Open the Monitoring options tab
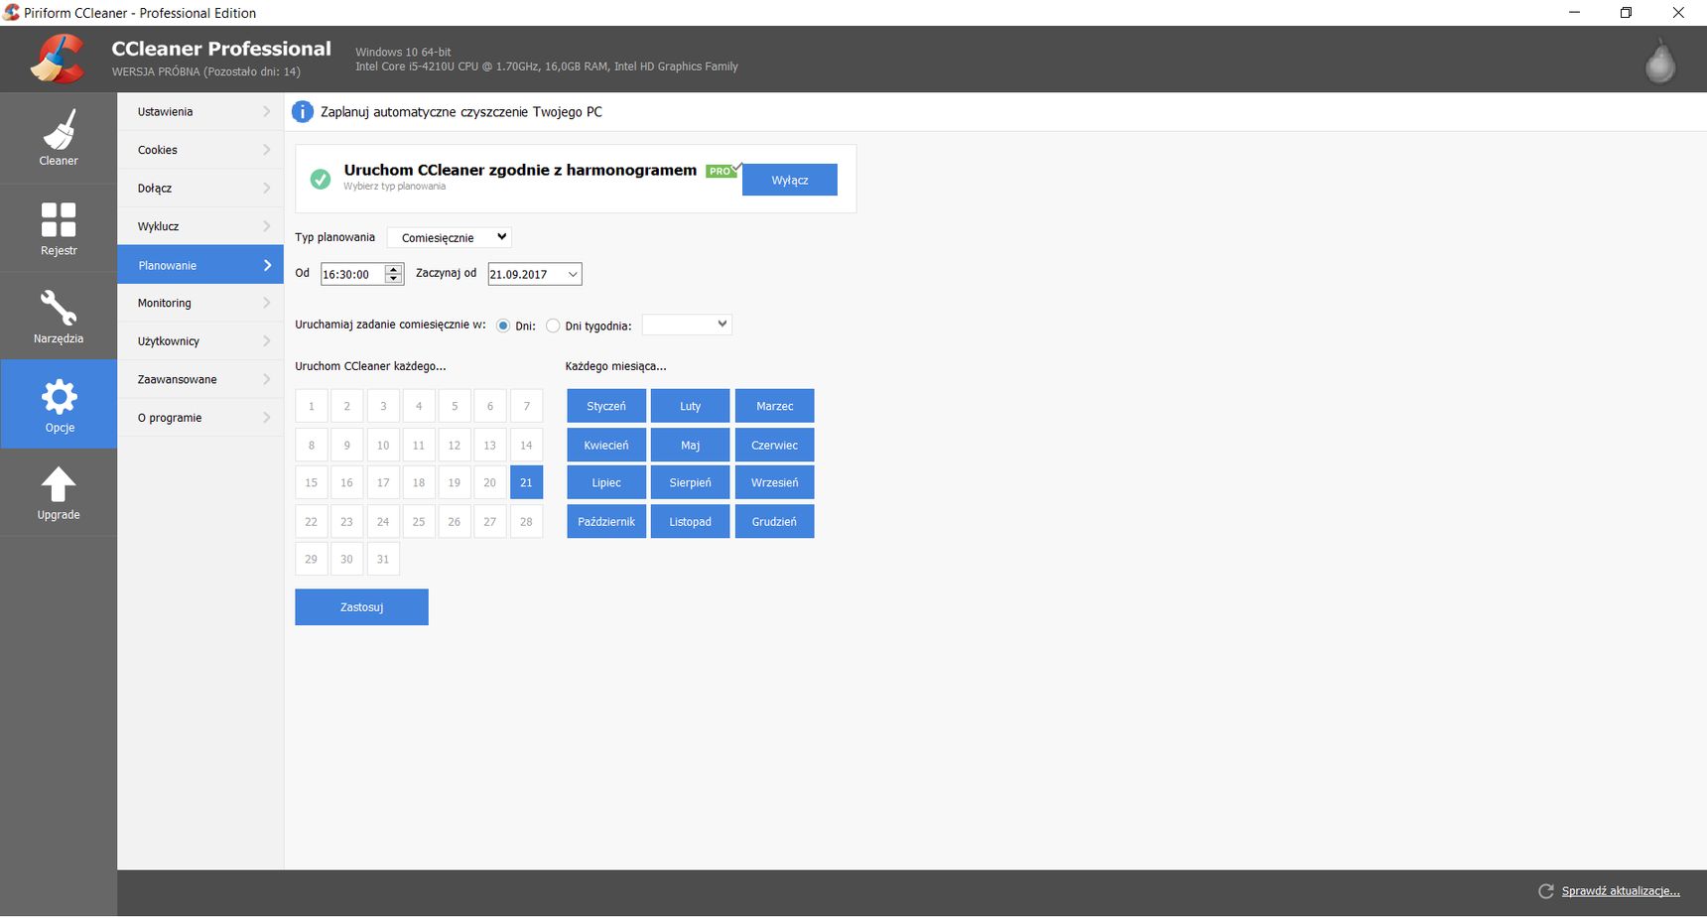The image size is (1707, 918). (200, 303)
